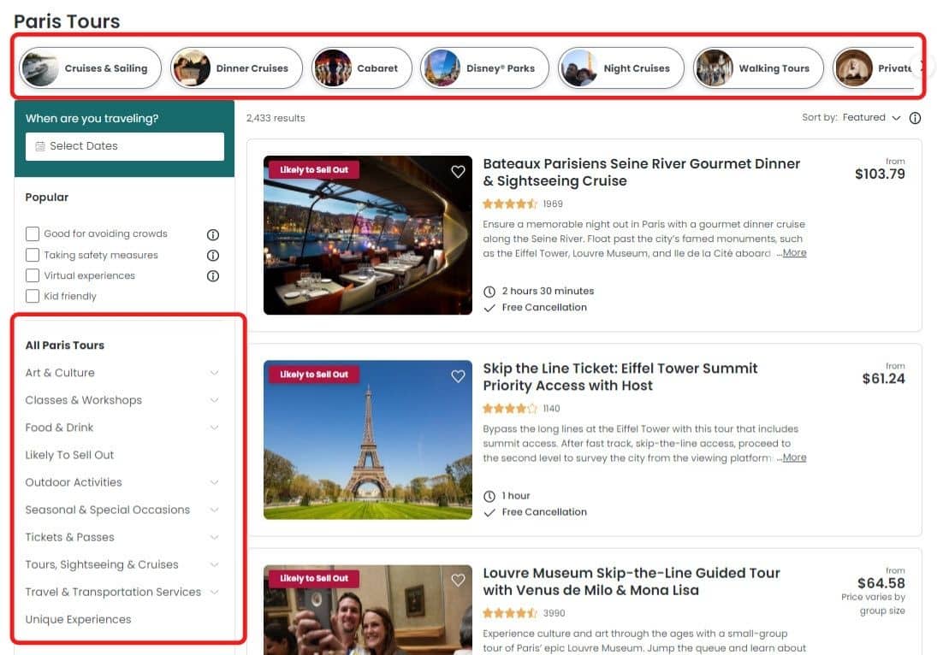
Task: Click the $64.58 price text
Action: (881, 583)
